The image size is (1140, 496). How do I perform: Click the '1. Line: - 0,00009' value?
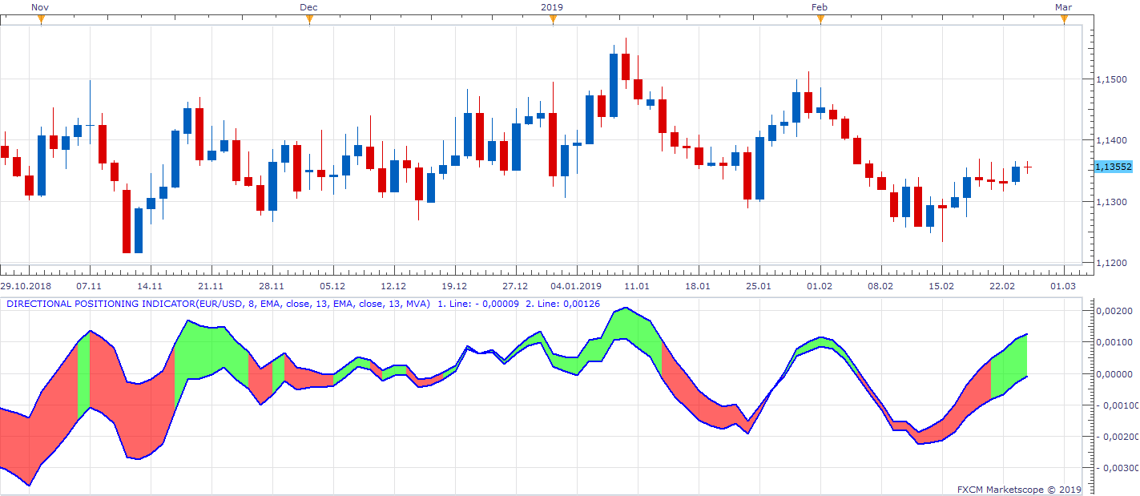478,304
